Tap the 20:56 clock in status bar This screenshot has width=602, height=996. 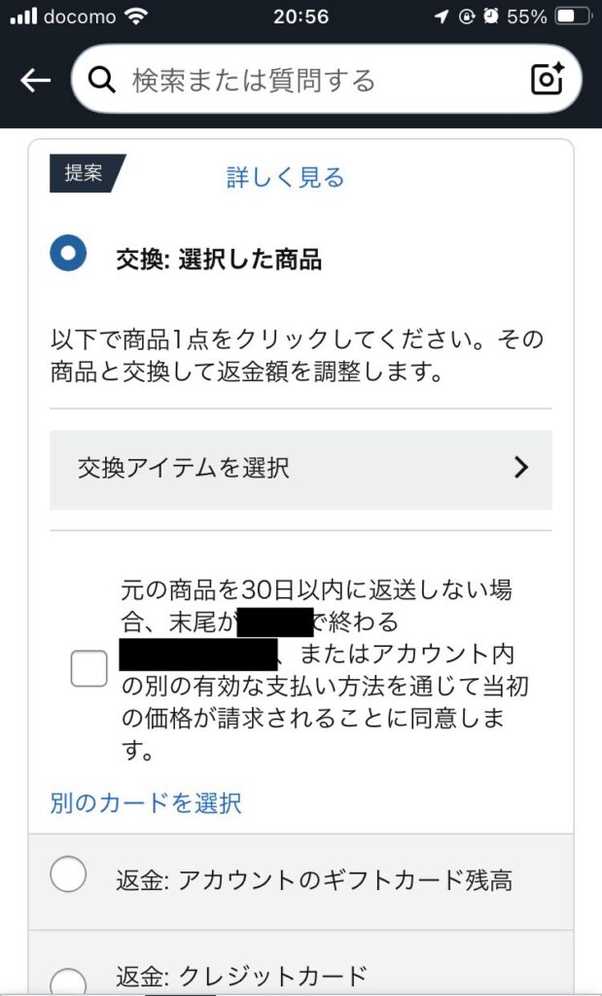point(301,17)
